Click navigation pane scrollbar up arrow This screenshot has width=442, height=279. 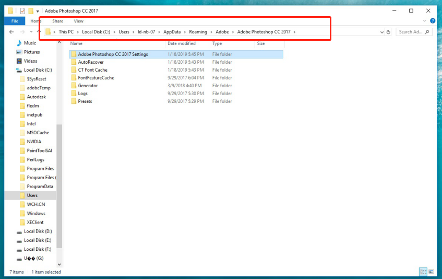click(59, 43)
